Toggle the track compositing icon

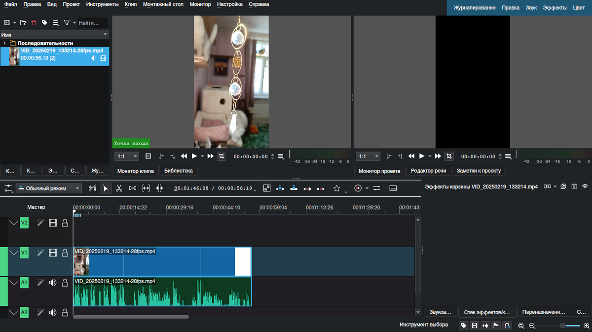click(x=267, y=188)
